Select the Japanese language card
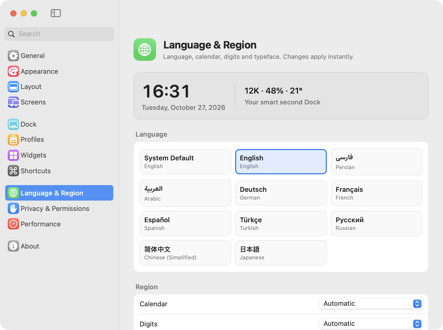 click(x=281, y=253)
